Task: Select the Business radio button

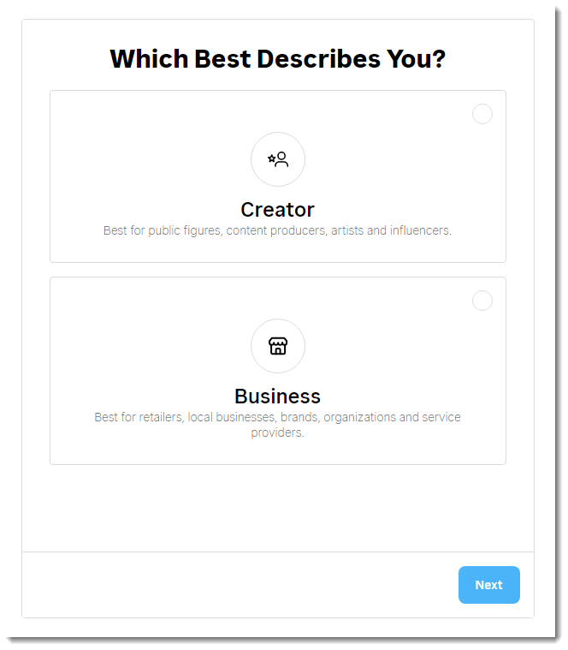Action: click(482, 301)
